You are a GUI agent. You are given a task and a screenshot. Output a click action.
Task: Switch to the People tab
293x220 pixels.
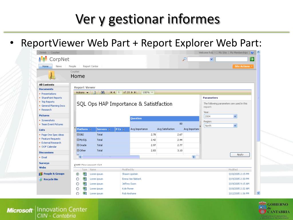[72, 66]
